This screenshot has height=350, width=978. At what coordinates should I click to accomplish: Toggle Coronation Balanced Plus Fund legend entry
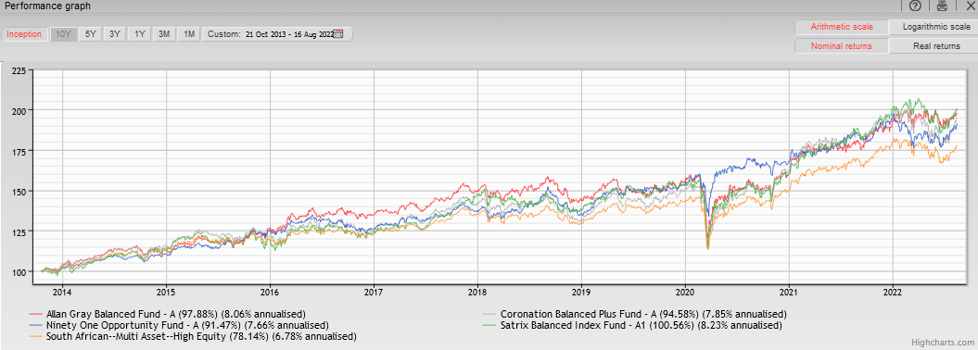pyautogui.click(x=635, y=314)
